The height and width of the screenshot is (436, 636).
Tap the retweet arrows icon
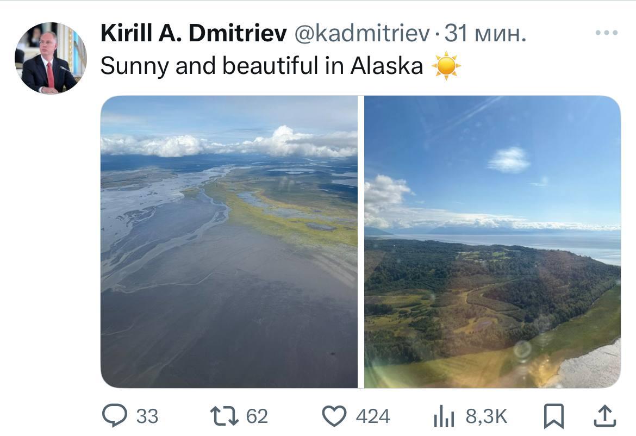(223, 416)
